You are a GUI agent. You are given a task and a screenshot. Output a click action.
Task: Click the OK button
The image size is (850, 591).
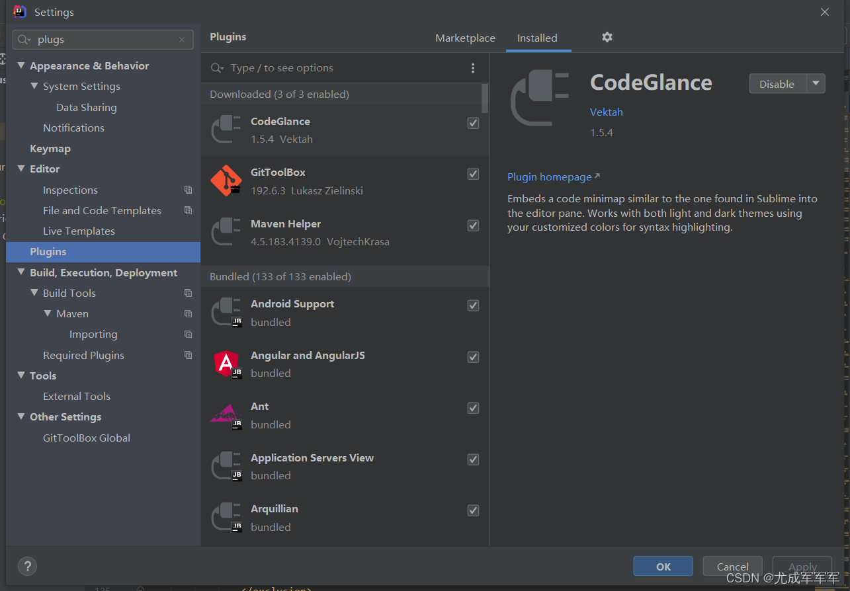coord(663,567)
